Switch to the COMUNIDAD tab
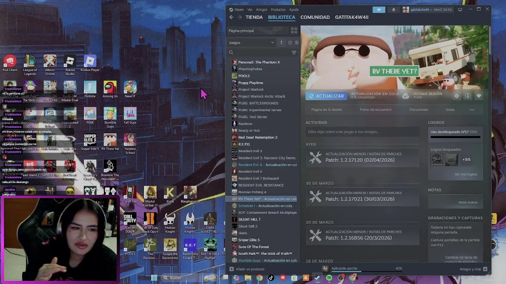 coord(315,17)
